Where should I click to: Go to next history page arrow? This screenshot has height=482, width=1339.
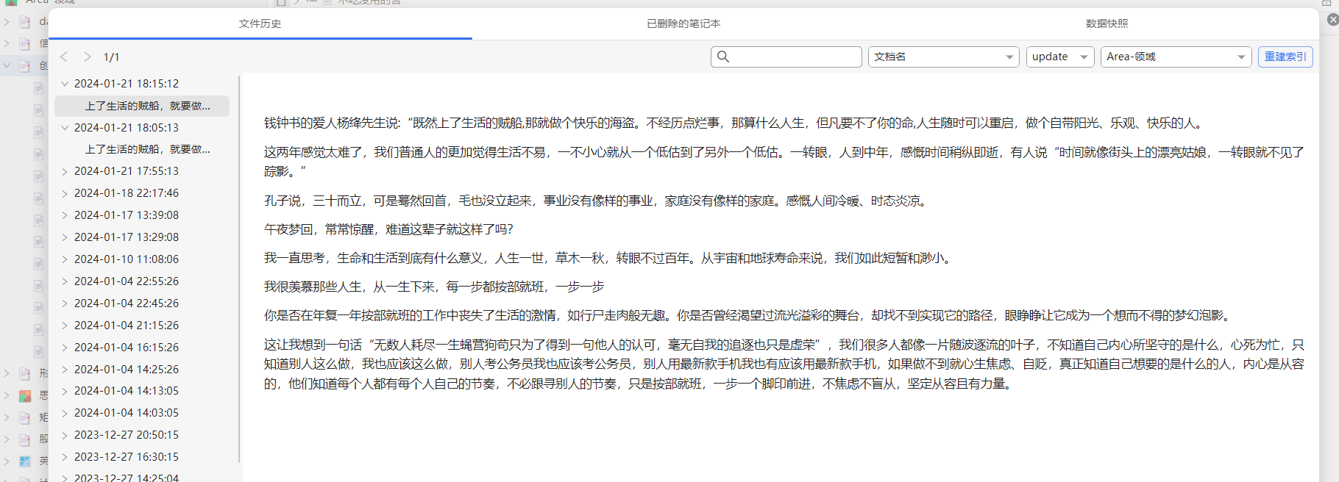tap(87, 57)
